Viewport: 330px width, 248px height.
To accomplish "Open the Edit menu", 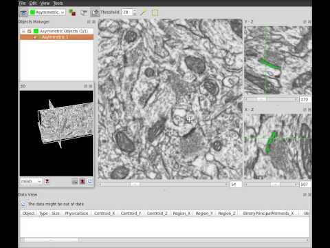I will 33,3.
